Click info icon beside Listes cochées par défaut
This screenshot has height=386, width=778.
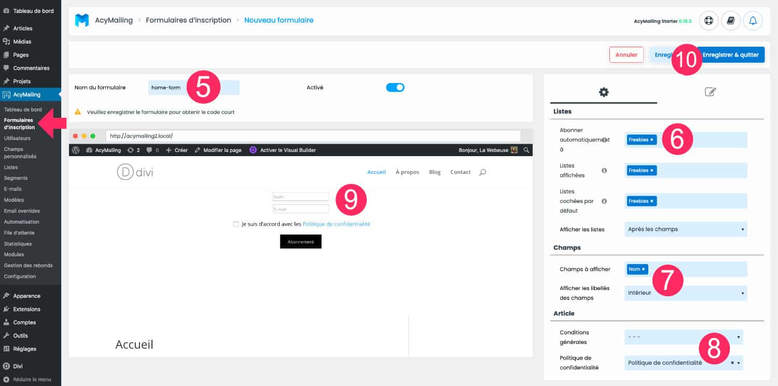pyautogui.click(x=604, y=201)
